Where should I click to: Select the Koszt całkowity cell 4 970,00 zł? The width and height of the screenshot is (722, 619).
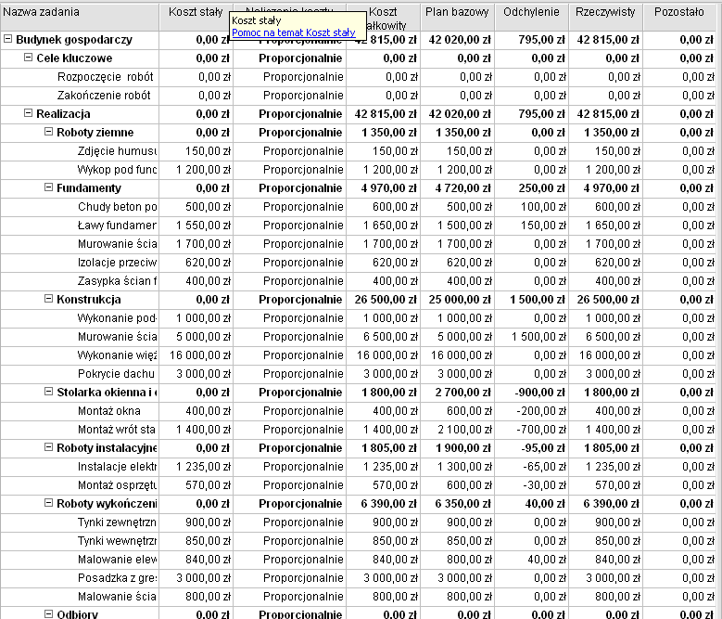point(383,188)
